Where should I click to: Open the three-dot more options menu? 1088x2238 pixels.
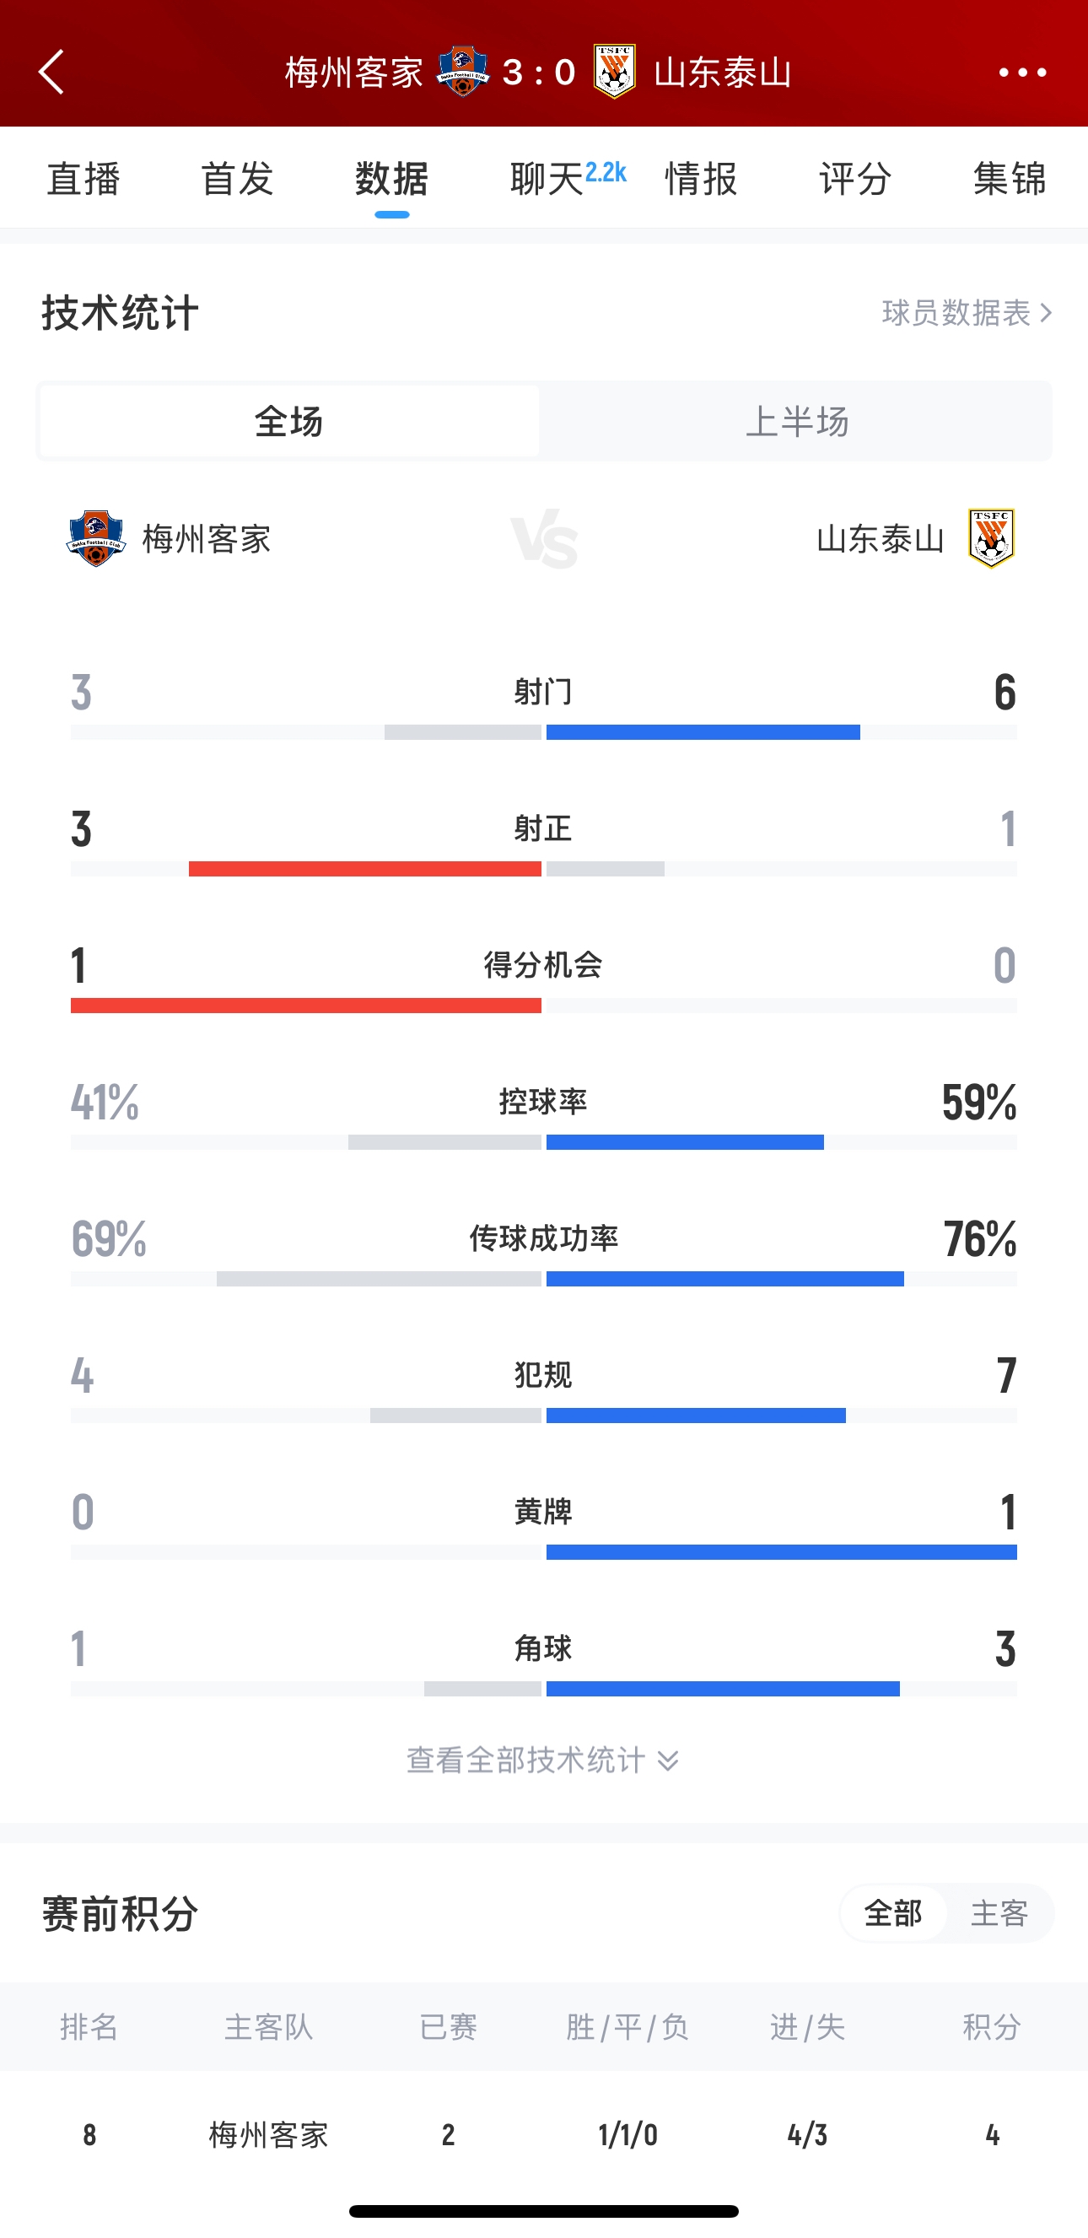(x=1022, y=72)
